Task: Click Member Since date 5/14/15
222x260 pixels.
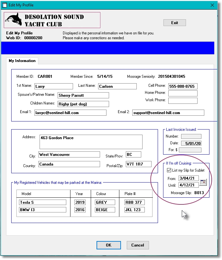Action: coord(105,76)
